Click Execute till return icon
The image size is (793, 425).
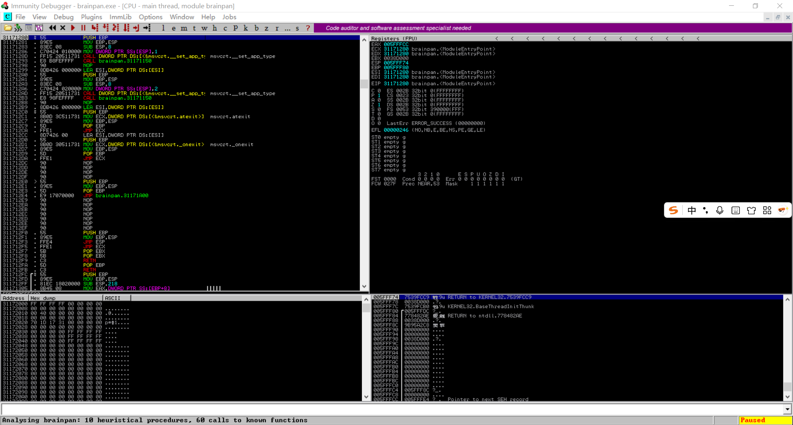click(x=136, y=28)
